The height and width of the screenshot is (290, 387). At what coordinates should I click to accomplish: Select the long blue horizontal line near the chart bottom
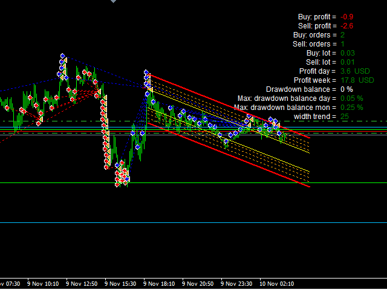point(193,223)
